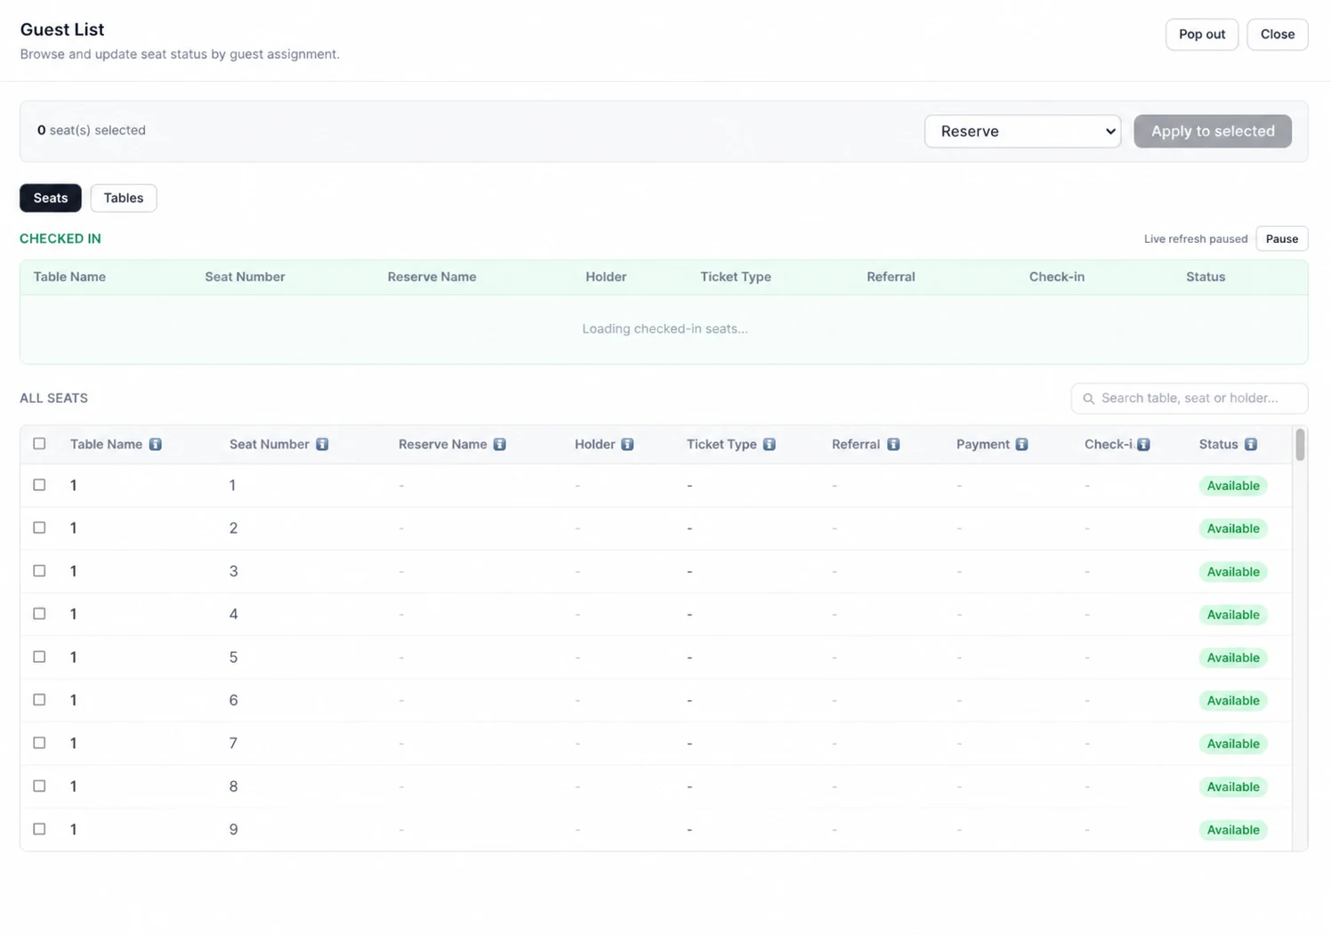Focus the search table, seat or holder field

[x=1190, y=399]
